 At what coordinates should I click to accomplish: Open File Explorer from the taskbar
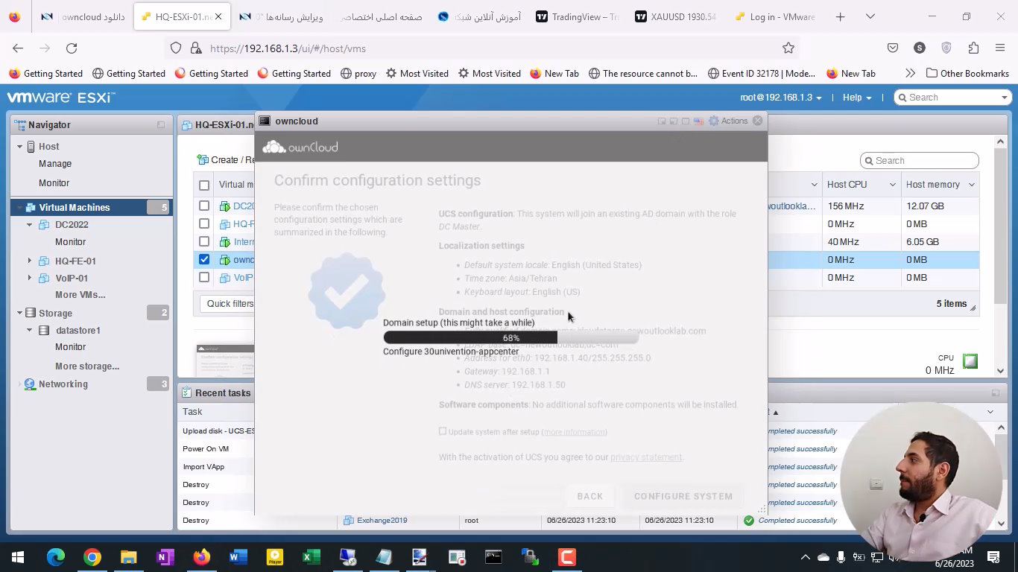tap(129, 557)
